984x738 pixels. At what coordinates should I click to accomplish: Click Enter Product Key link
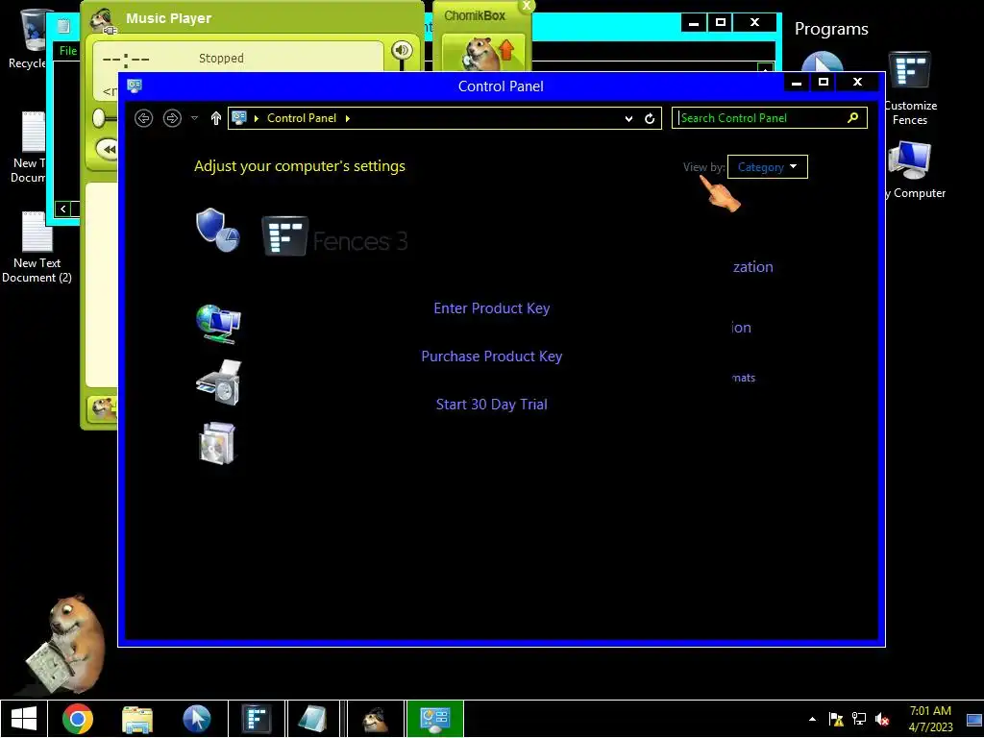click(491, 308)
